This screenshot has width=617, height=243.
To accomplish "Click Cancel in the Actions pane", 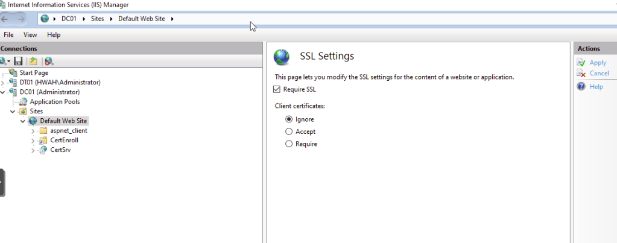I will [599, 74].
